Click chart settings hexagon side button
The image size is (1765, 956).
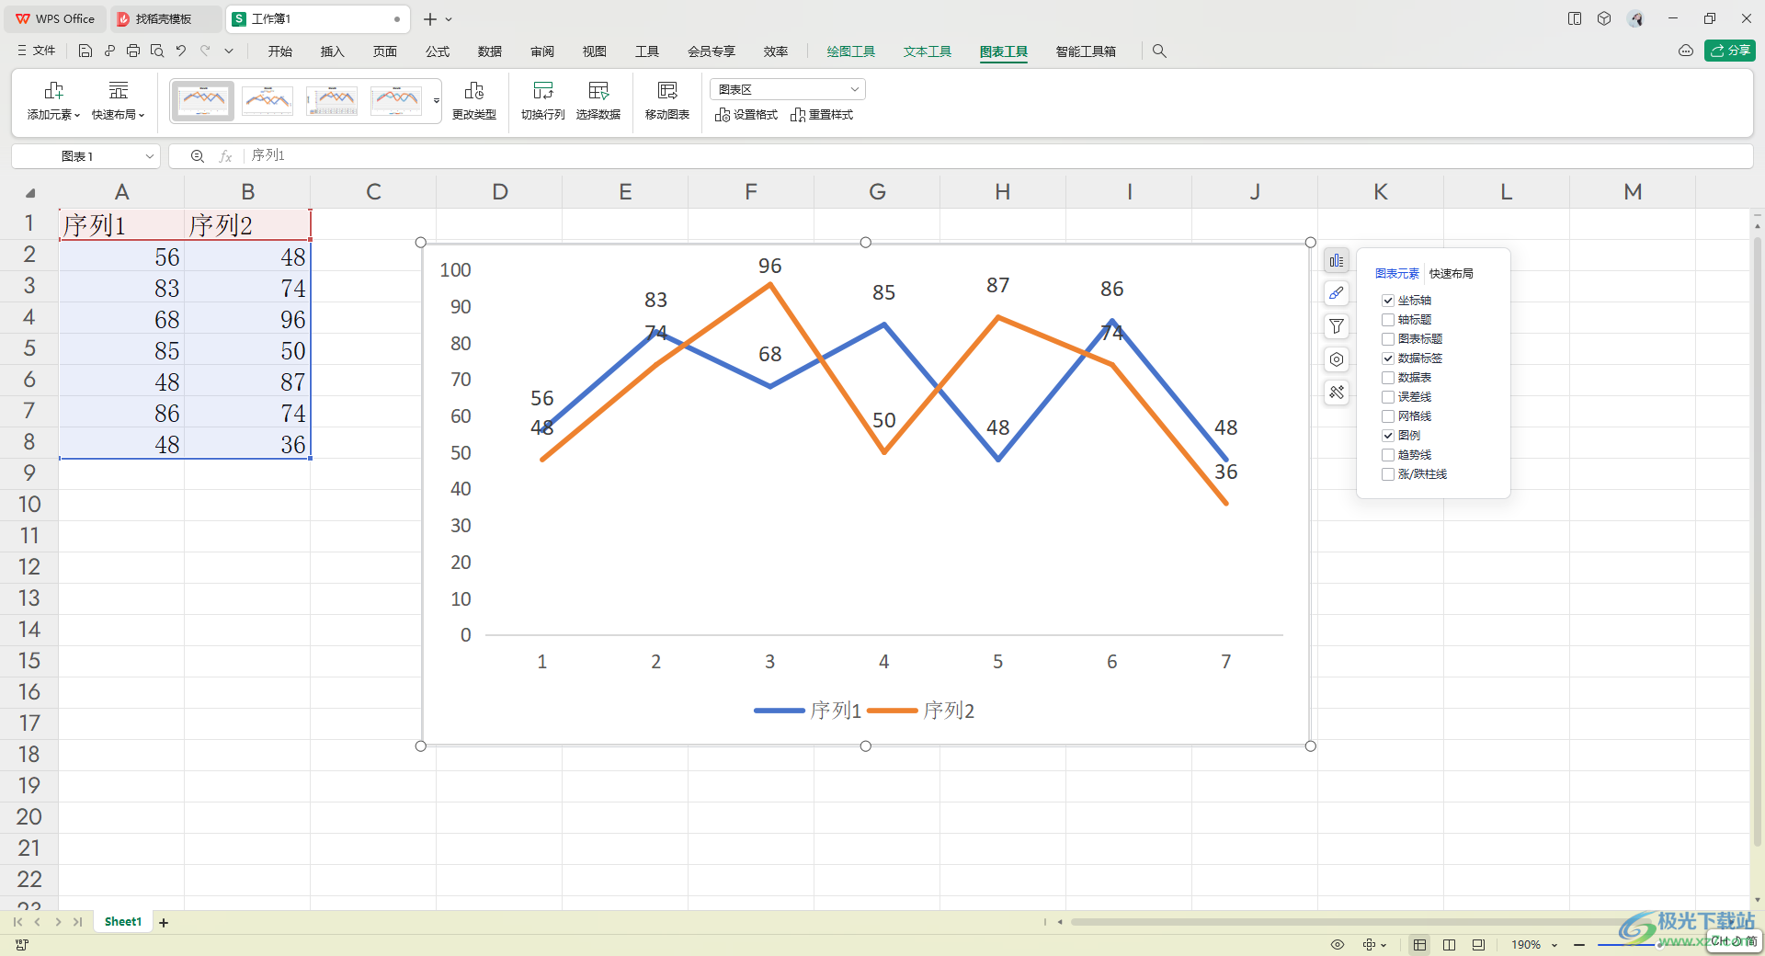(x=1337, y=359)
